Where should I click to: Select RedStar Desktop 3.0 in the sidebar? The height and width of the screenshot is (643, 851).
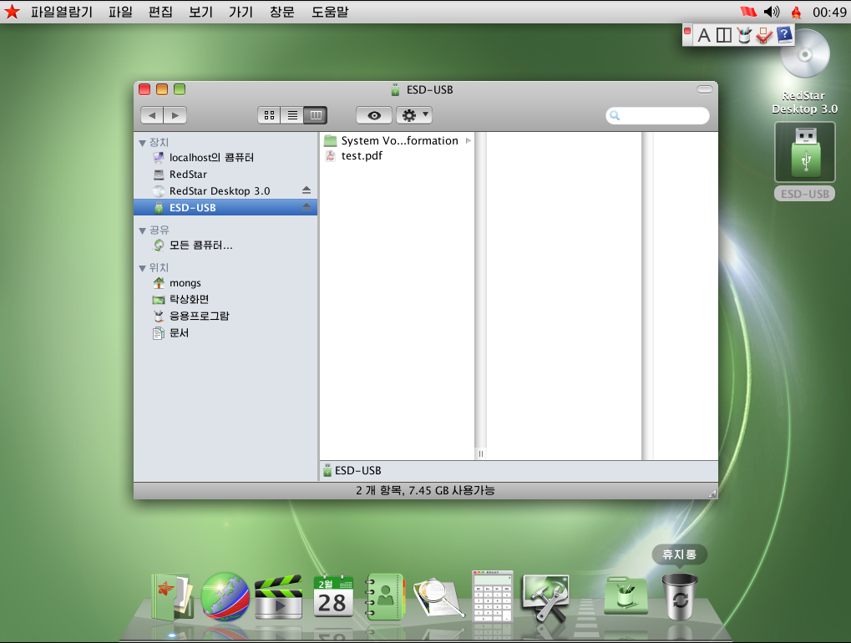pos(225,191)
